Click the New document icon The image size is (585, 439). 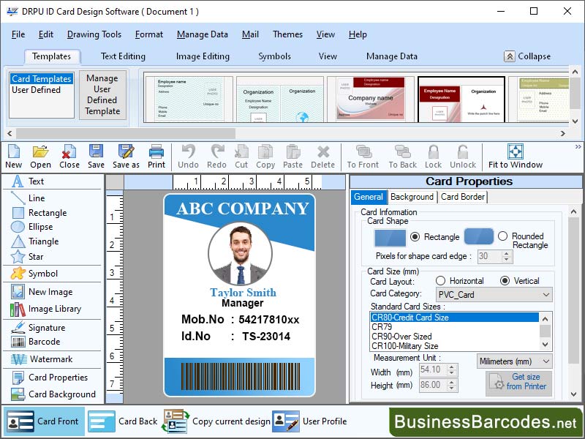pos(13,157)
